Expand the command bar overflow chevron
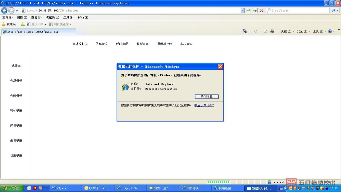This screenshot has width=341, height=192. (339, 29)
